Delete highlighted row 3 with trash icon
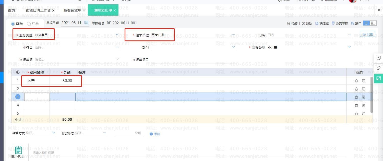Screen dimensions: 383x161 tap(356, 97)
